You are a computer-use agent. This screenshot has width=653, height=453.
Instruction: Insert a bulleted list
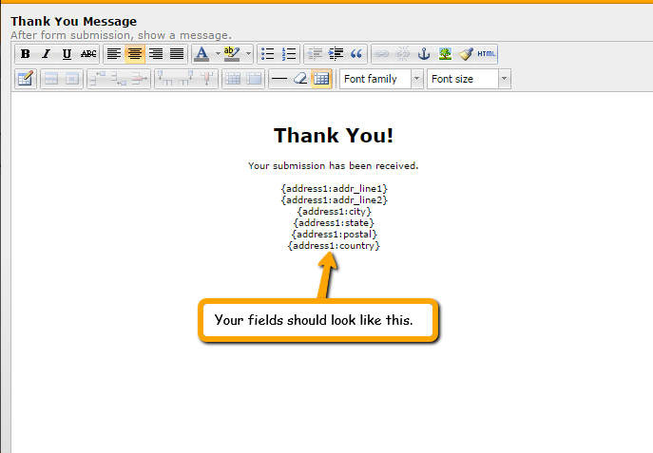pyautogui.click(x=268, y=54)
